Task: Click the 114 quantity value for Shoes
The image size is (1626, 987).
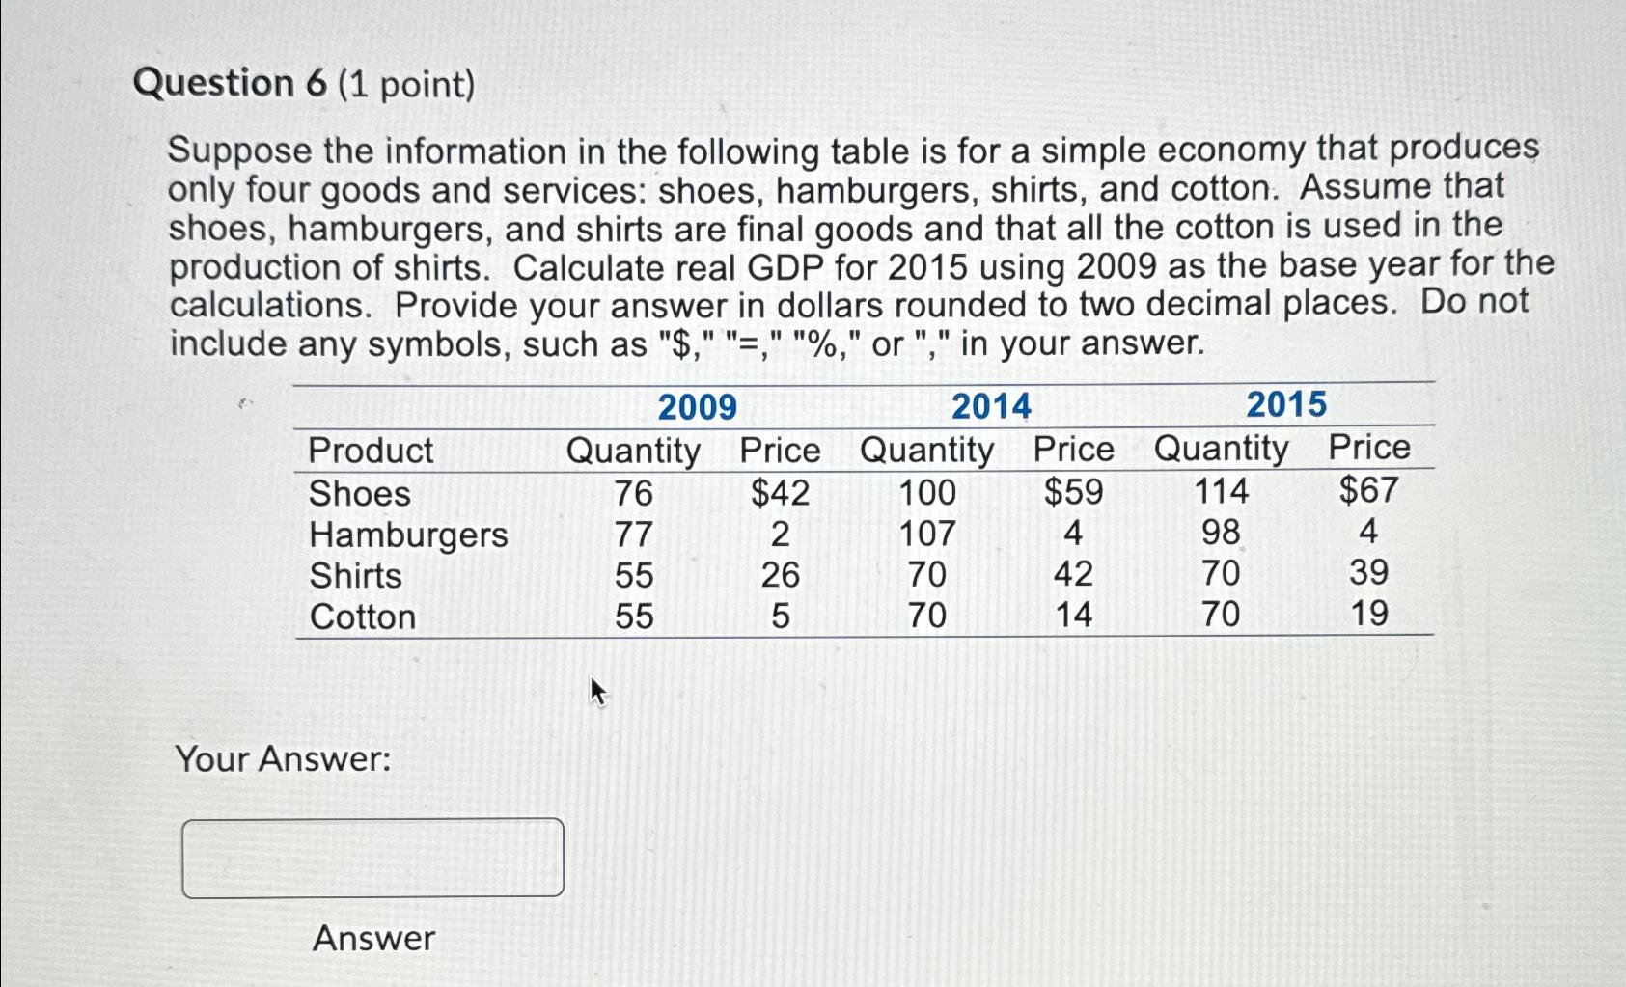Action: [x=1224, y=492]
